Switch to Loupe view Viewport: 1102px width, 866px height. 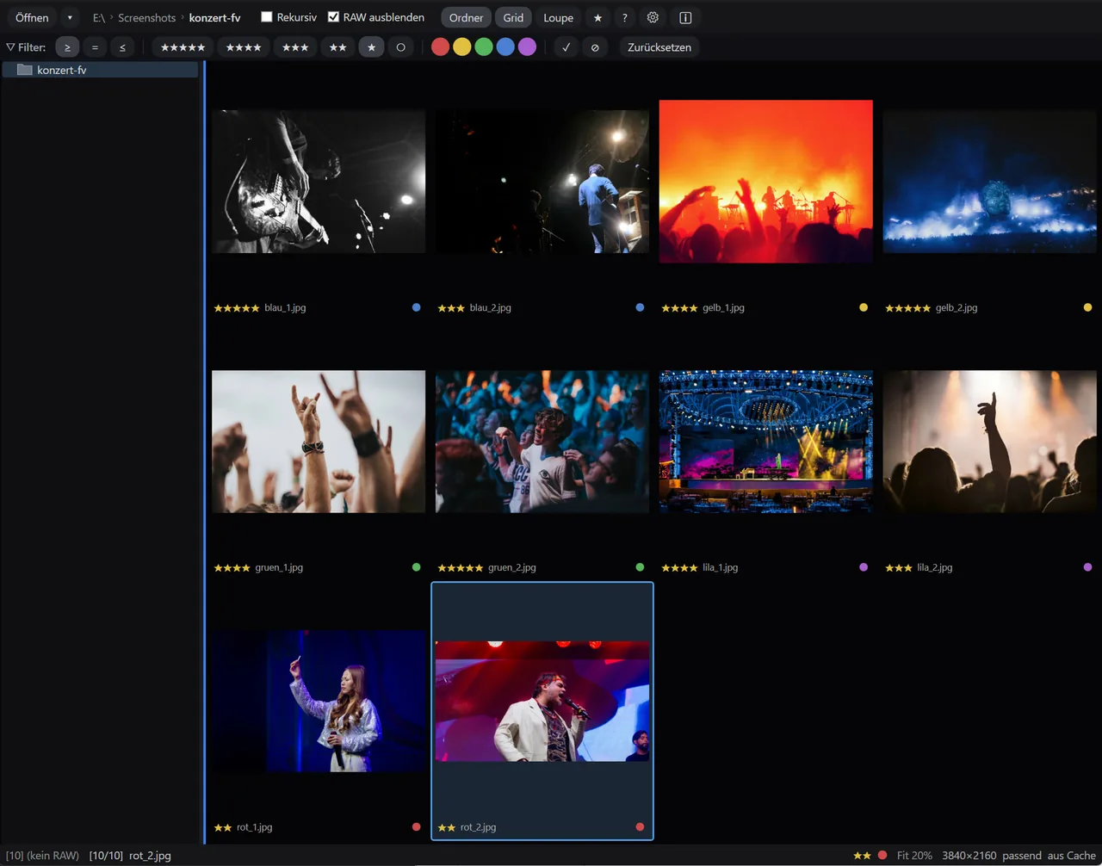tap(558, 17)
